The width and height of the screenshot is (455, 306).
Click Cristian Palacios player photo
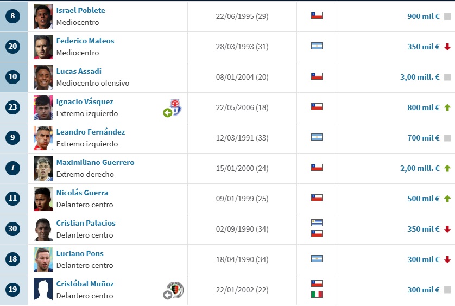coord(43,229)
